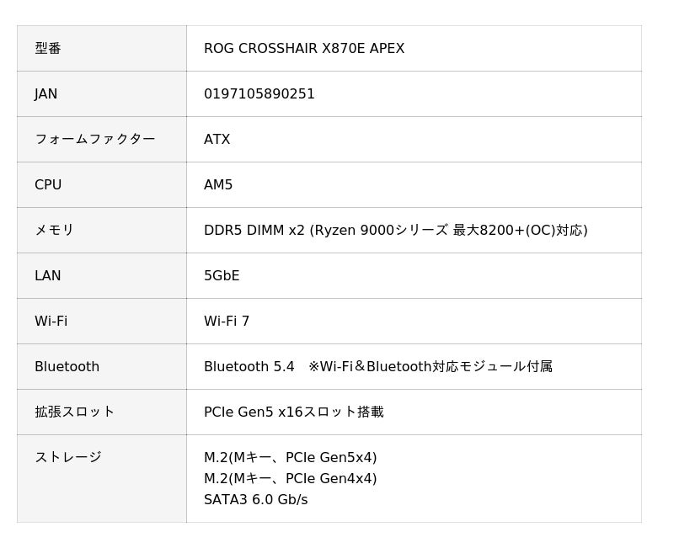Click the ATX value
674x548 pixels.
[x=217, y=140]
